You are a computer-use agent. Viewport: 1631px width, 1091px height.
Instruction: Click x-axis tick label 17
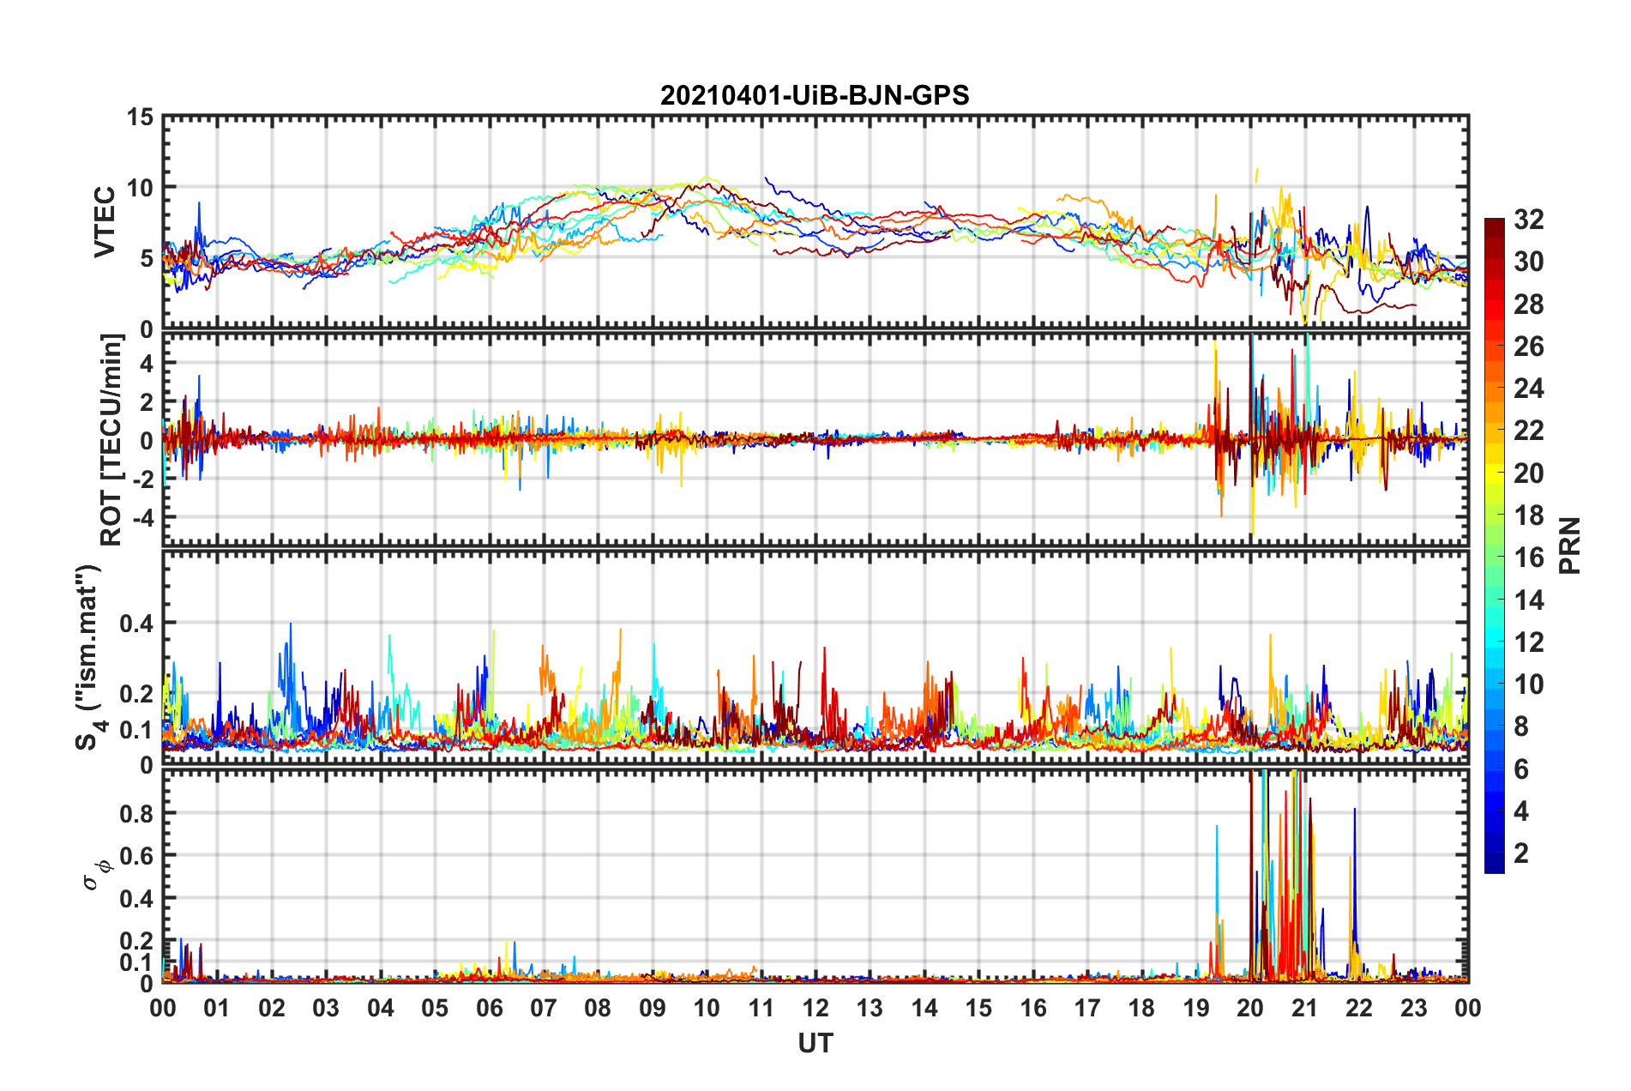1087,1008
